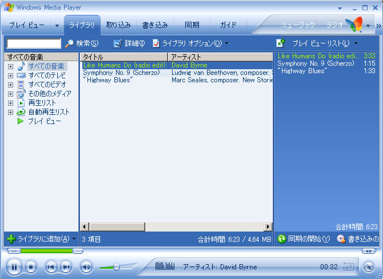The width and height of the screenshot is (383, 279).
Task: Mute sound with the speaker button
Action: (x=86, y=267)
